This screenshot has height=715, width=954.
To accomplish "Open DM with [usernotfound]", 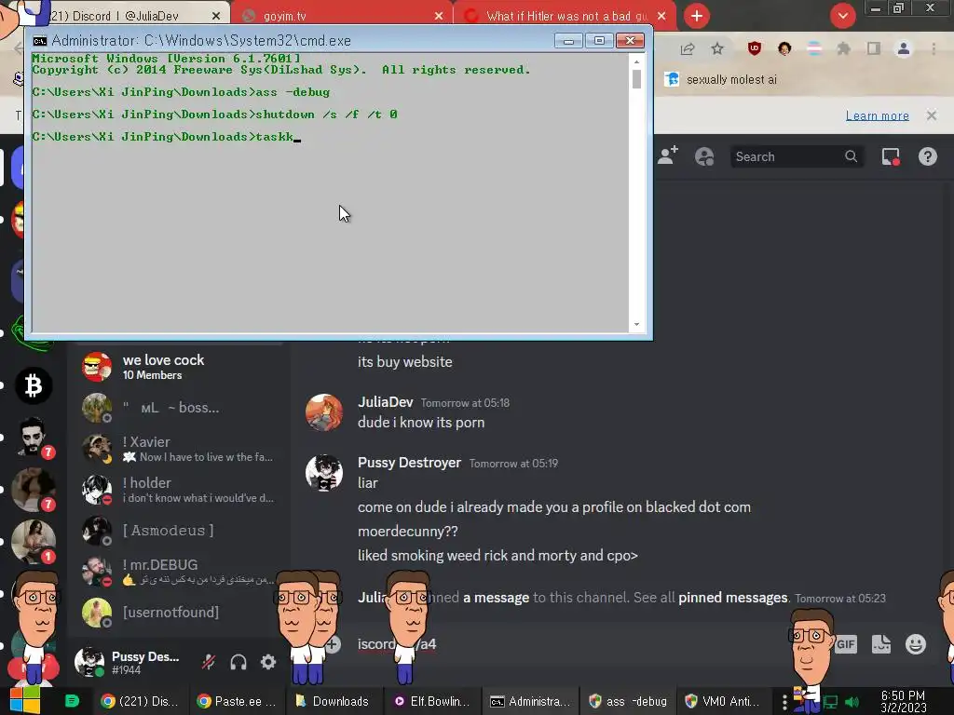I will (x=179, y=612).
